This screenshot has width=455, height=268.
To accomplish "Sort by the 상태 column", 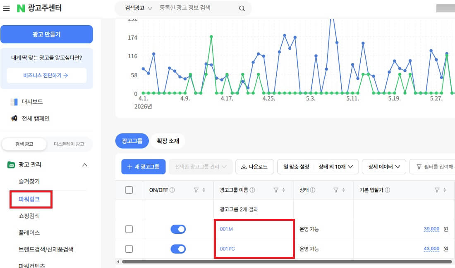I will tap(343, 190).
